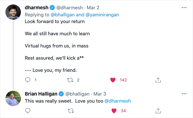The height and width of the screenshot is (118, 193).
Task: Toggle like on Brian Halligan's tweet
Action: tap(114, 111)
